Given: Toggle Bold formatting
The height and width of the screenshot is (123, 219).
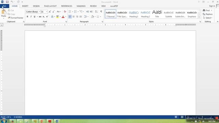Looking at the screenshot, I should (x=27, y=17).
